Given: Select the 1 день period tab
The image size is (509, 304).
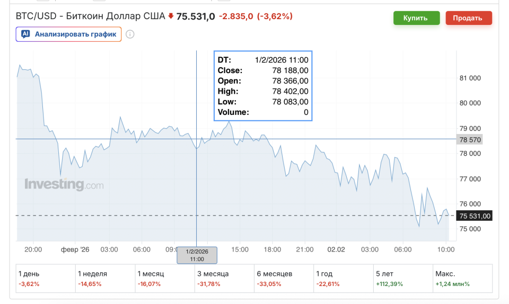Looking at the screenshot, I should tap(46, 279).
